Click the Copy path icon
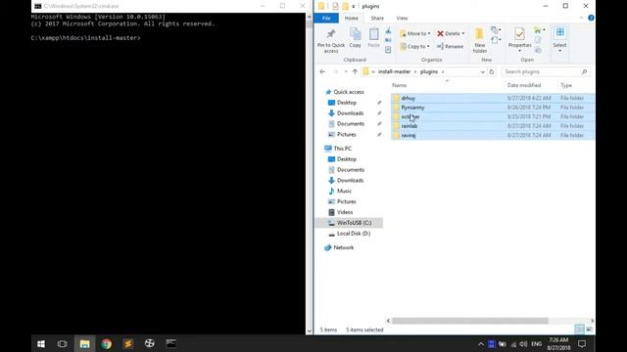Screen dimensions: 627x352 coord(388,40)
